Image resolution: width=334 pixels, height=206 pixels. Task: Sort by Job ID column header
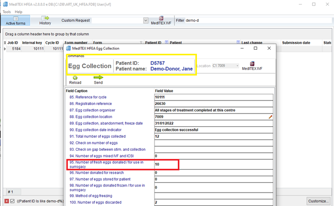(13, 43)
